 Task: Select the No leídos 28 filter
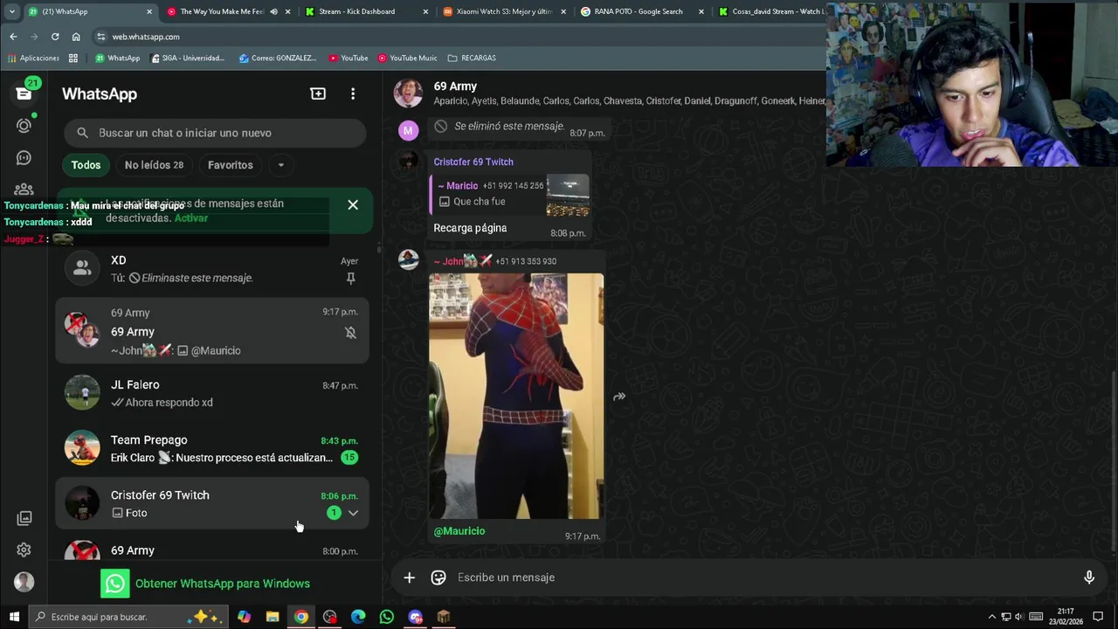[x=154, y=165]
